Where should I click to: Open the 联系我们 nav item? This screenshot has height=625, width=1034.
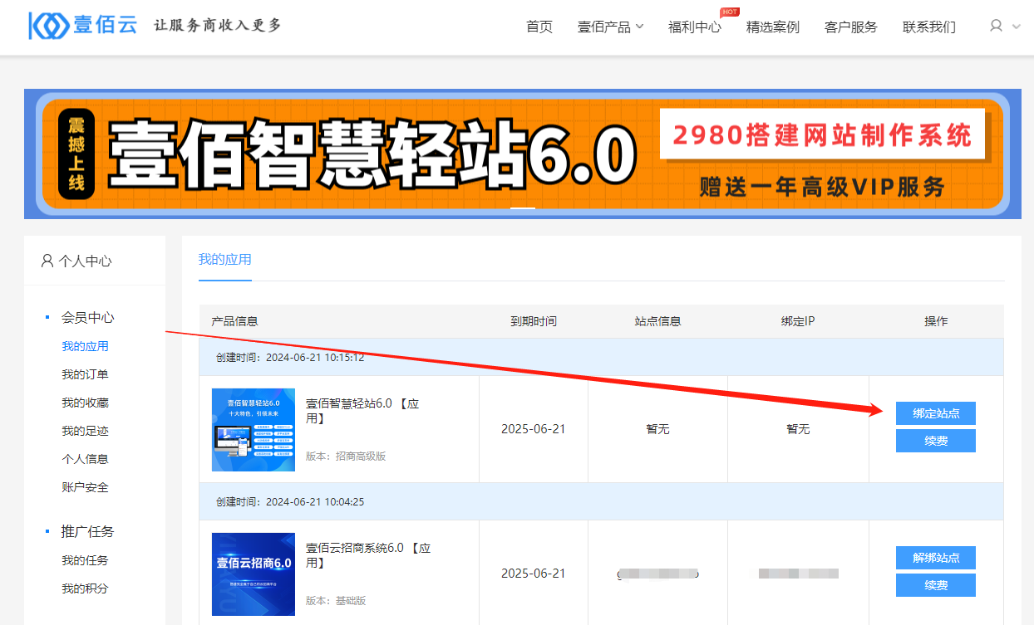[929, 27]
